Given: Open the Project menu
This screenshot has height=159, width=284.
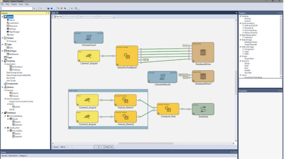Looking at the screenshot, I should [14, 4].
